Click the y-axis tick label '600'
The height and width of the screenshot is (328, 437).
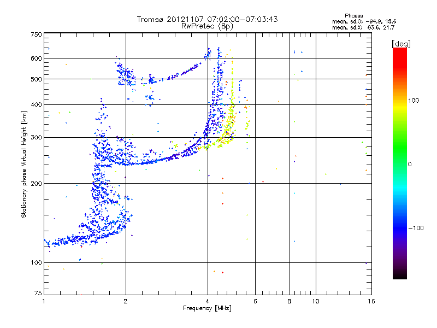[36, 58]
